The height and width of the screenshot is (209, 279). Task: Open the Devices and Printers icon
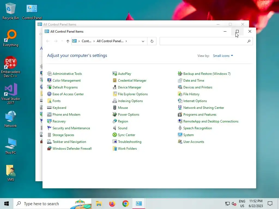click(x=180, y=87)
